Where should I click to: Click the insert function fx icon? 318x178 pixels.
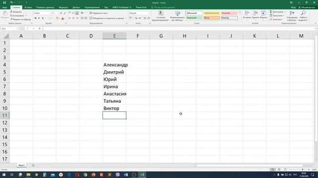[x=40, y=29]
